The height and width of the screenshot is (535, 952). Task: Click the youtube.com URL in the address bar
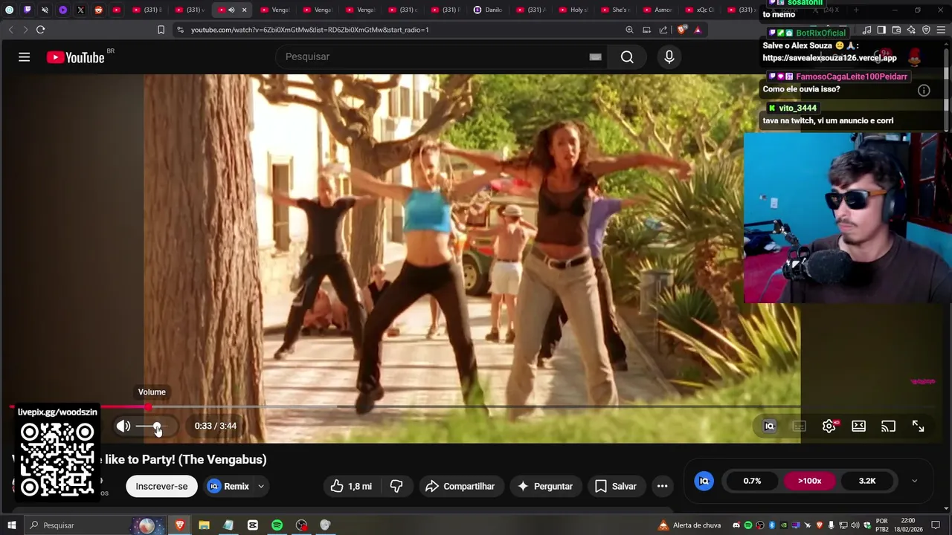[x=309, y=30]
